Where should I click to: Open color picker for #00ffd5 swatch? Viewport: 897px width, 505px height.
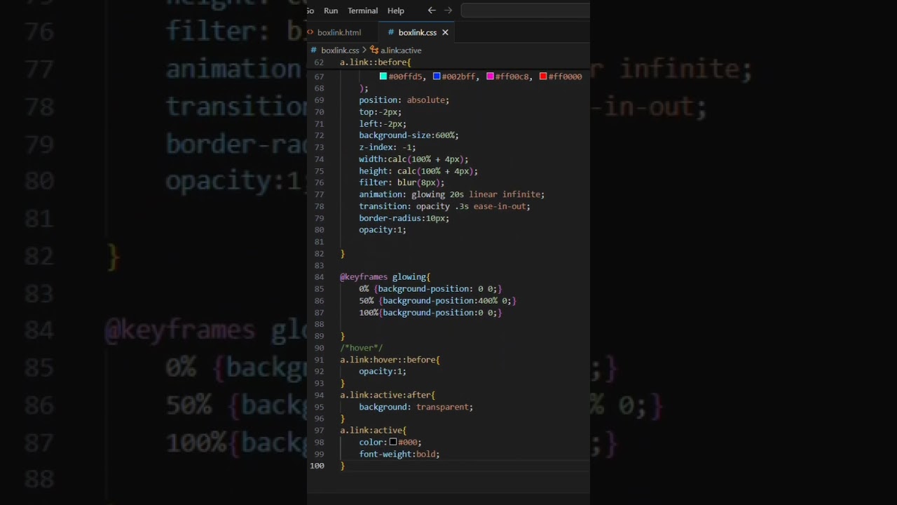pyautogui.click(x=383, y=76)
